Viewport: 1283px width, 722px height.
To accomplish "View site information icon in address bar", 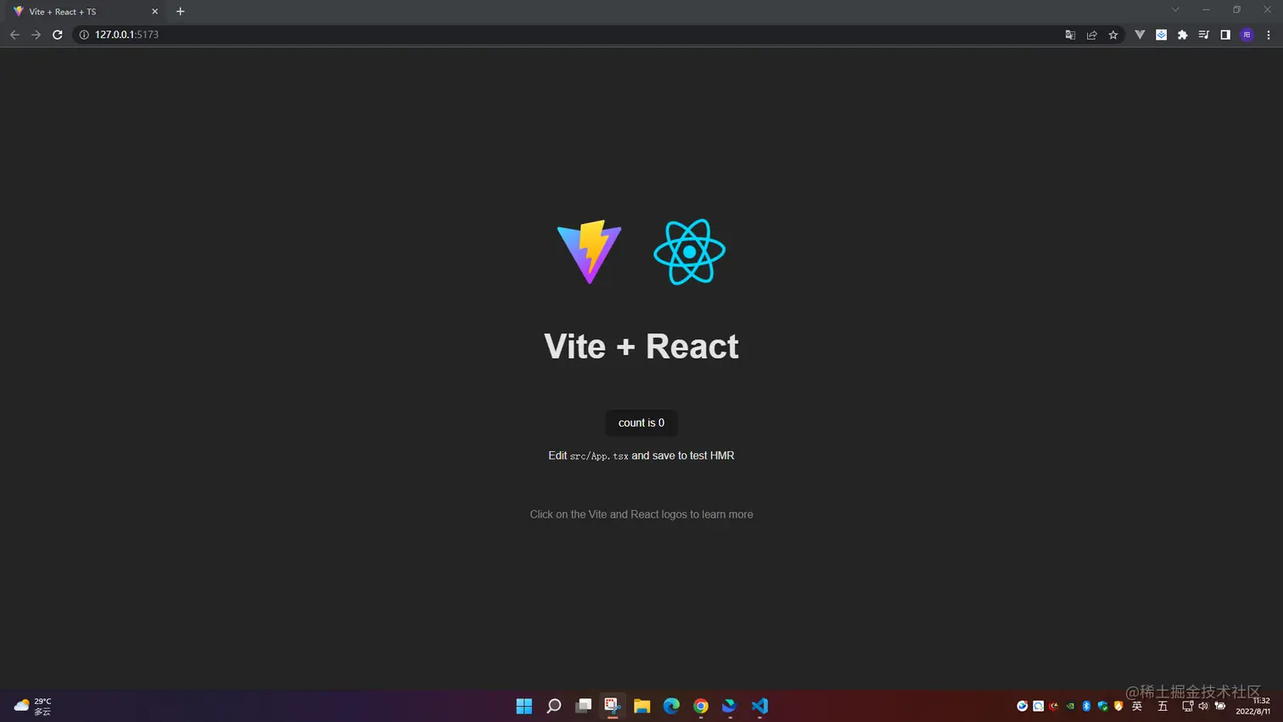I will click(84, 35).
